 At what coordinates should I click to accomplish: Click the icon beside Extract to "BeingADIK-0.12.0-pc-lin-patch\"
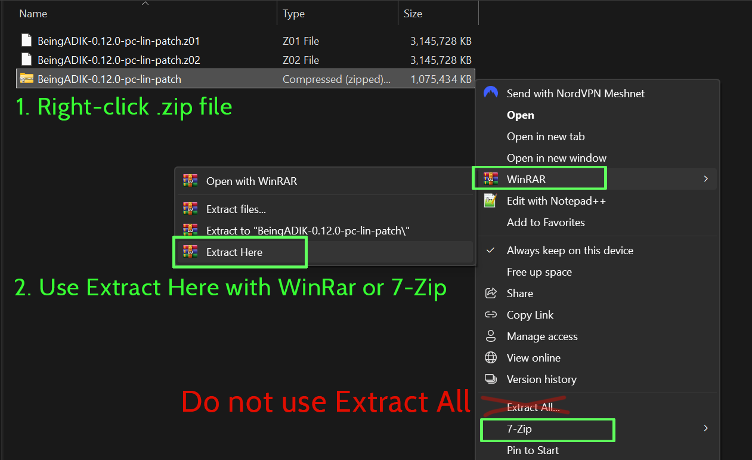pos(190,230)
